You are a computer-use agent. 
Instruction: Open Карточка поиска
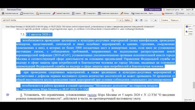tap(43, 13)
